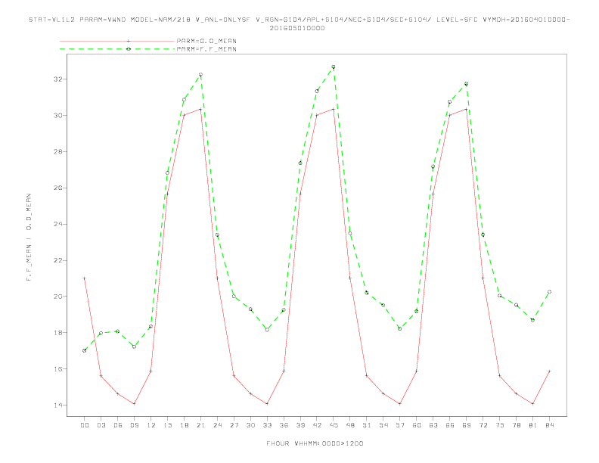Click y-axis tick label 14

coord(58,406)
